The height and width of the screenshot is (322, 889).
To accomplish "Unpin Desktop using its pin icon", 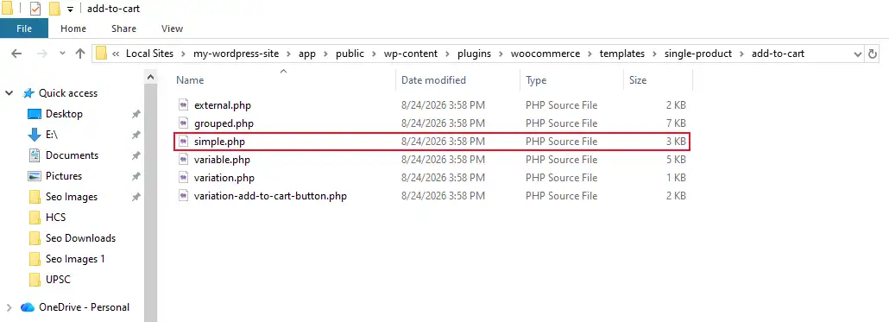I will click(136, 114).
